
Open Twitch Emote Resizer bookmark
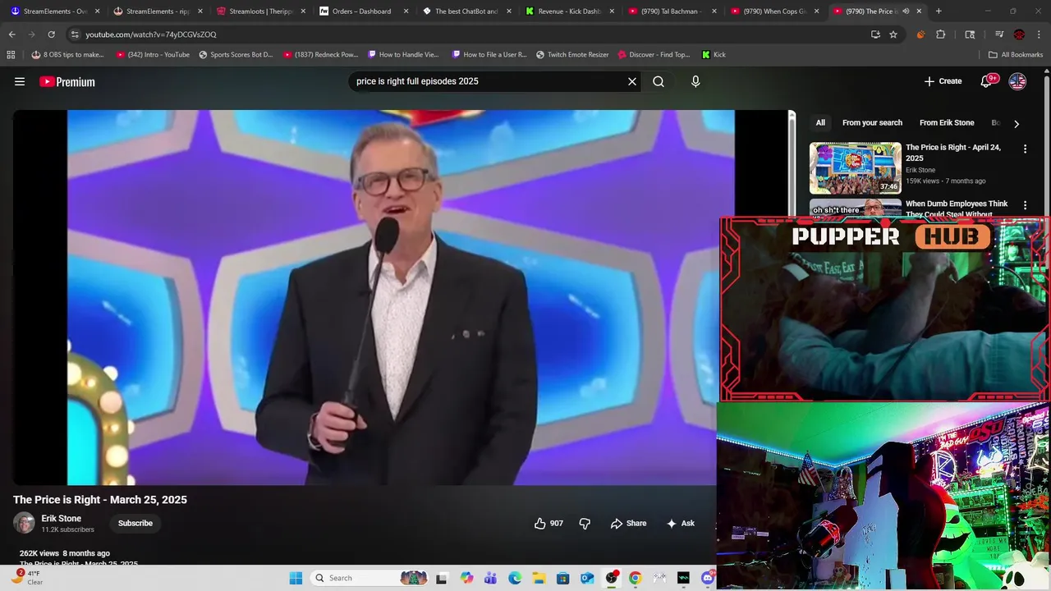tap(572, 54)
